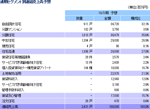
Task: Select the 数量 column header
Action: pyautogui.click(x=79, y=18)
